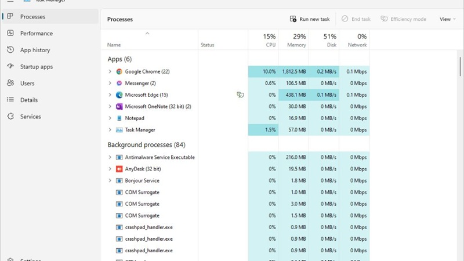Open the App history page
The width and height of the screenshot is (464, 261).
pos(35,50)
